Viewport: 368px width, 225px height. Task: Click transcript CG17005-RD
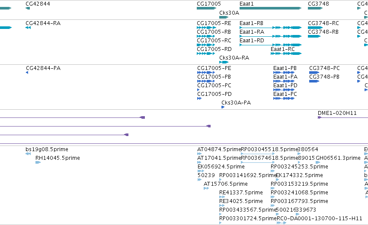pos(214,49)
